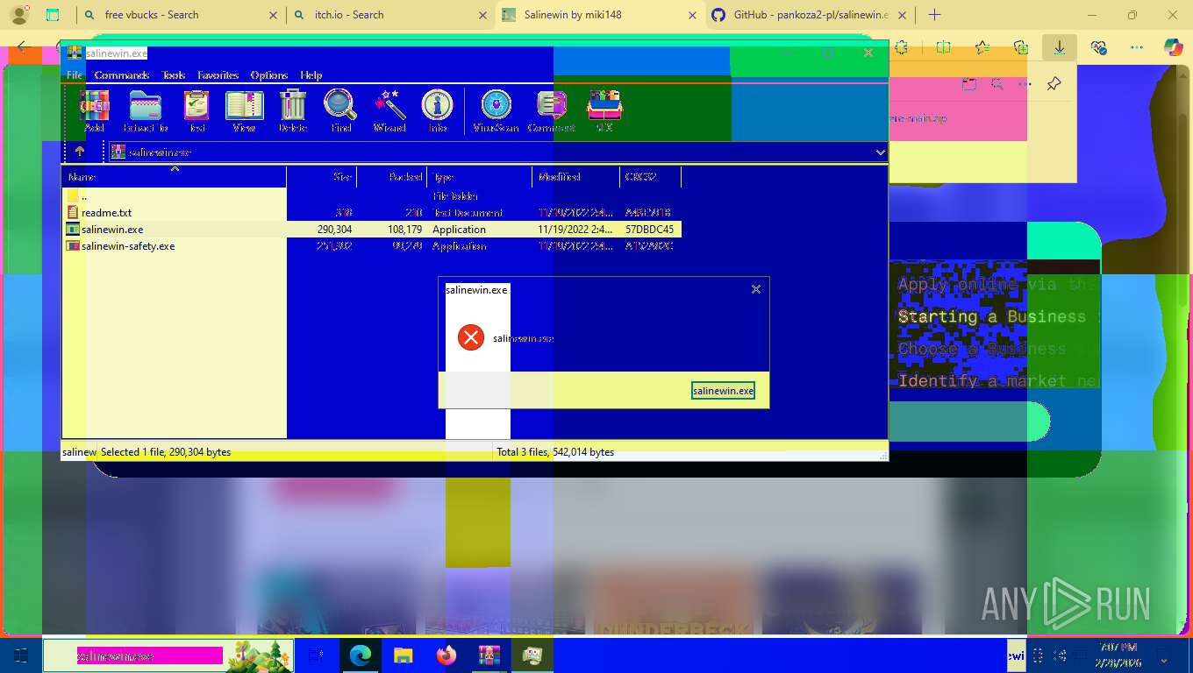Open the Favorites menu
Viewport: 1193px width, 673px height.
tap(218, 75)
